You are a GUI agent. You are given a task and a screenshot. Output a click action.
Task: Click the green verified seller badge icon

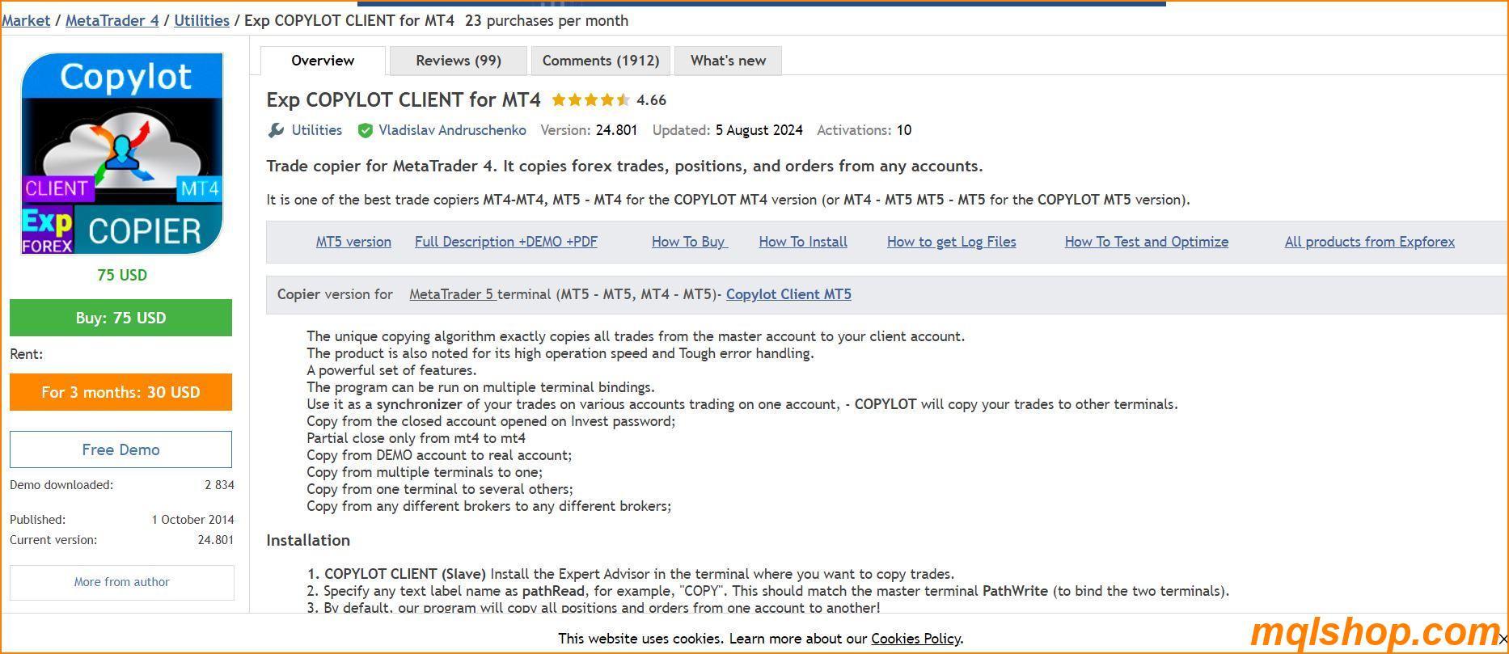365,129
